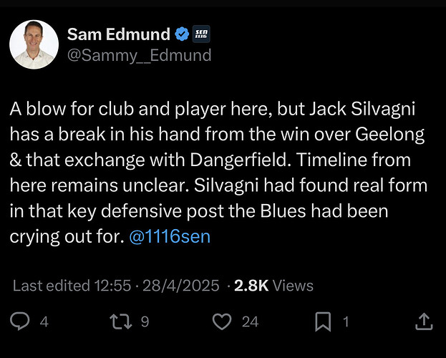Like the tweet with the heart icon
The image size is (446, 358).
[x=222, y=321]
